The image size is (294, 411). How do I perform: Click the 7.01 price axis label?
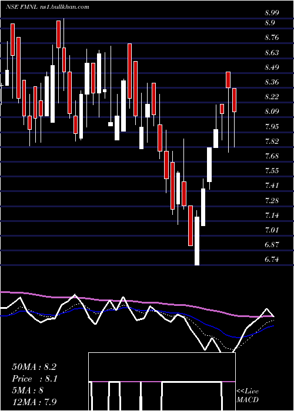[x=272, y=230]
